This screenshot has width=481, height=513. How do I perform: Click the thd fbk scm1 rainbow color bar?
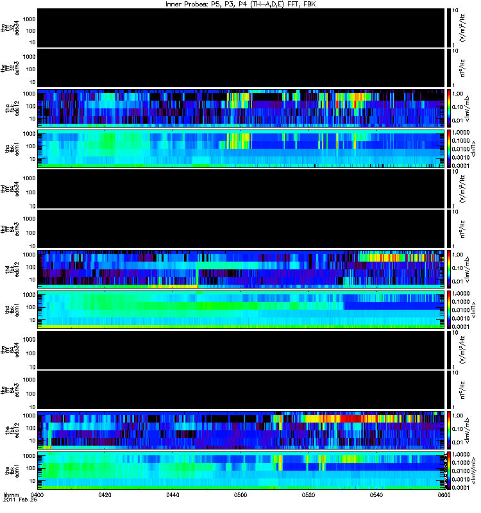tap(448, 310)
